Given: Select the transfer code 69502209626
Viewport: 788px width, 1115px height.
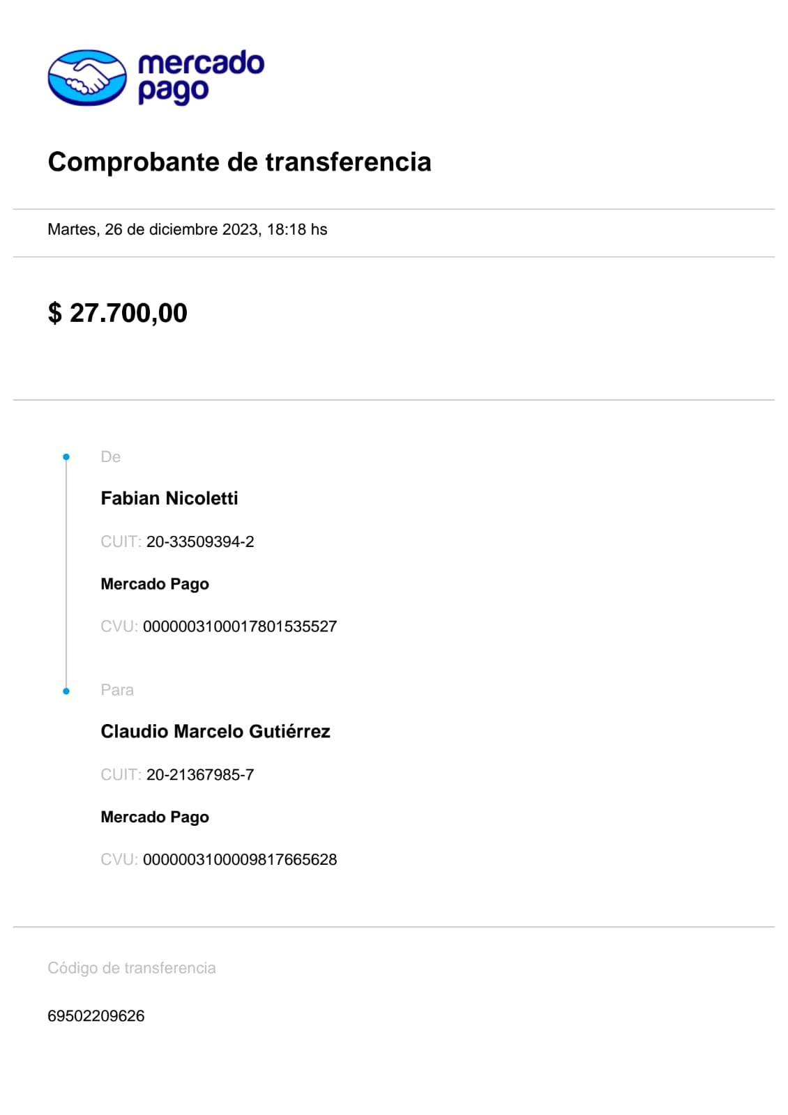Looking at the screenshot, I should [96, 1016].
